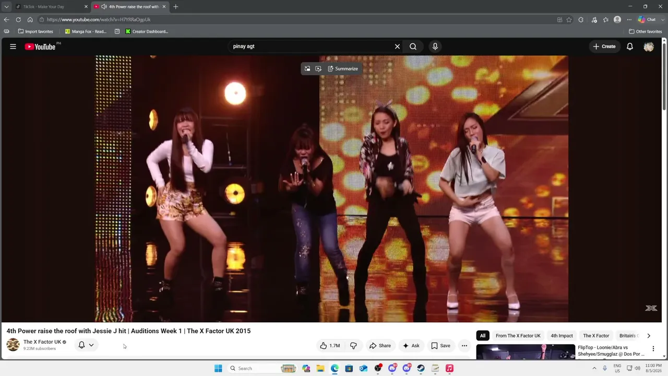Click the video player to pause
The image size is (668, 376).
332,189
